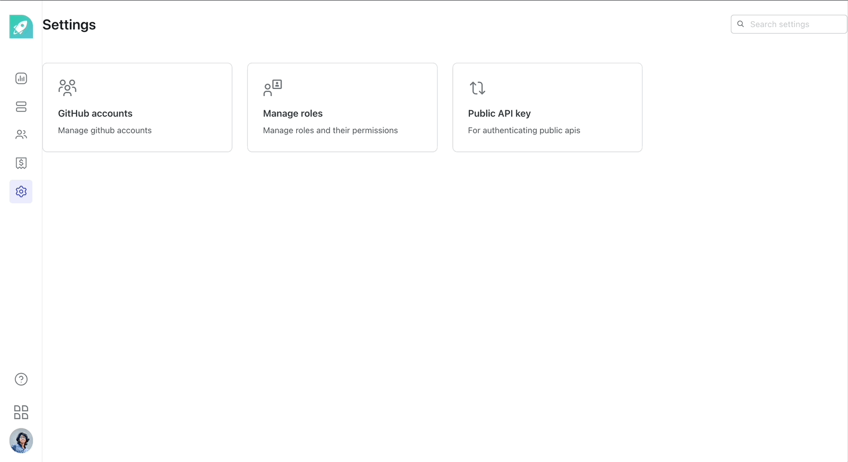This screenshot has height=462, width=848.
Task: Open the Manage roles title
Action: click(x=293, y=113)
